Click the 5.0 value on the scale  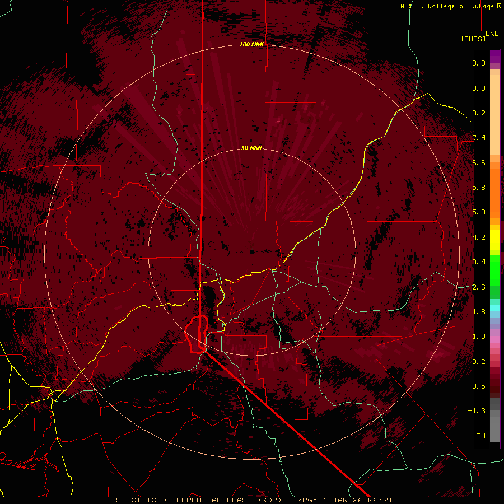[479, 212]
